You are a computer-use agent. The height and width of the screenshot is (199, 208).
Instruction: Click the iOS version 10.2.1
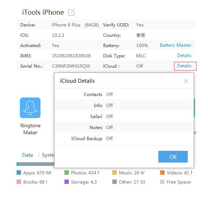click(x=58, y=35)
